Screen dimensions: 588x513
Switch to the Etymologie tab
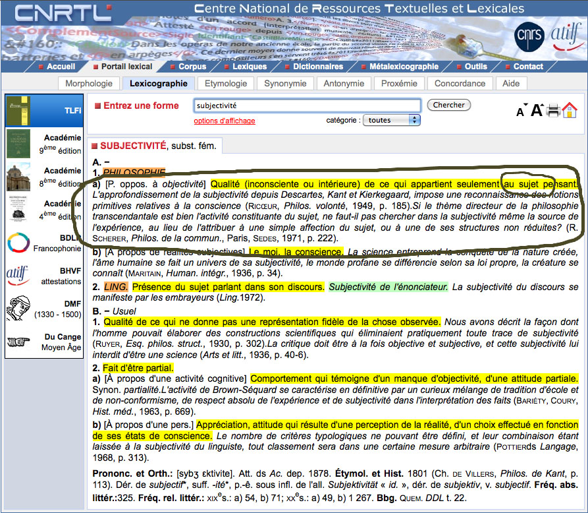227,84
